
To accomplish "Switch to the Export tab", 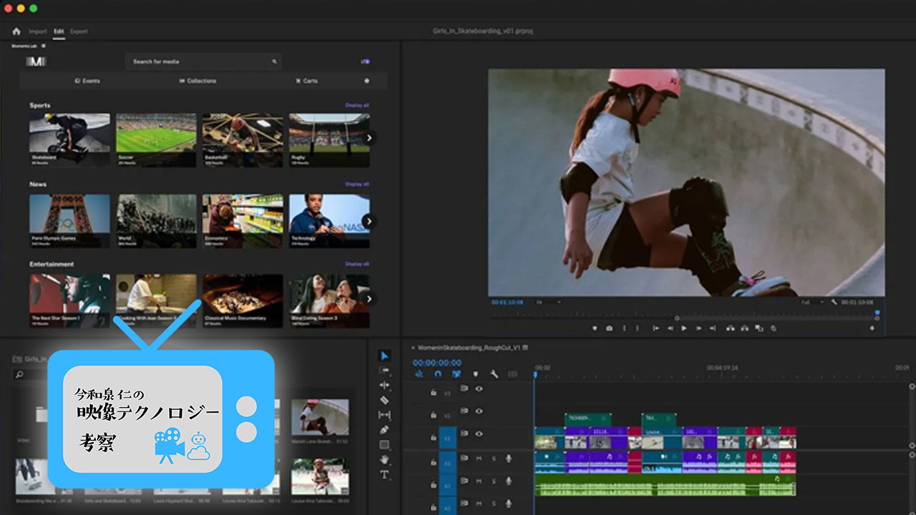I will [x=79, y=31].
